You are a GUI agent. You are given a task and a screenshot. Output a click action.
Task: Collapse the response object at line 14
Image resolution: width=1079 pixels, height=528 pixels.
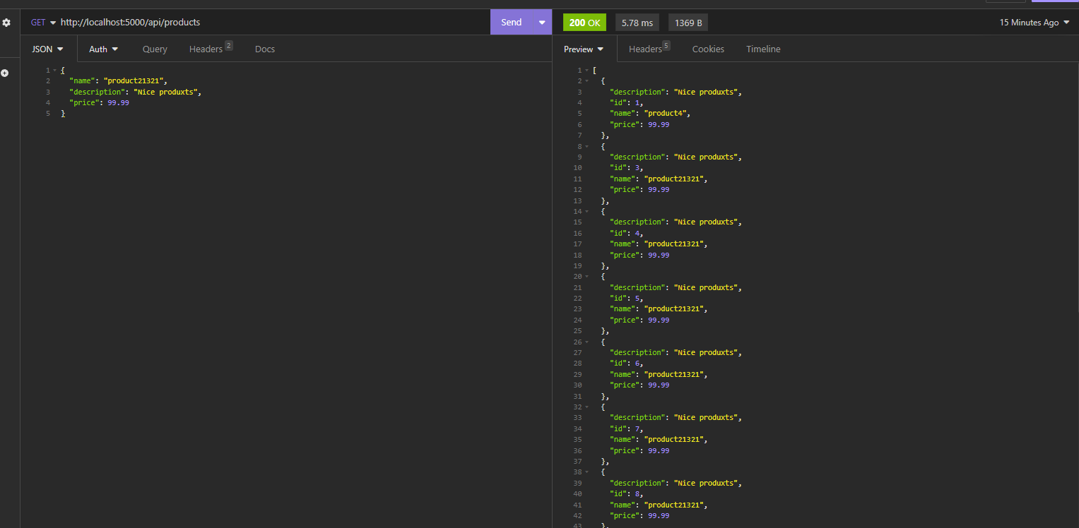pyautogui.click(x=586, y=211)
